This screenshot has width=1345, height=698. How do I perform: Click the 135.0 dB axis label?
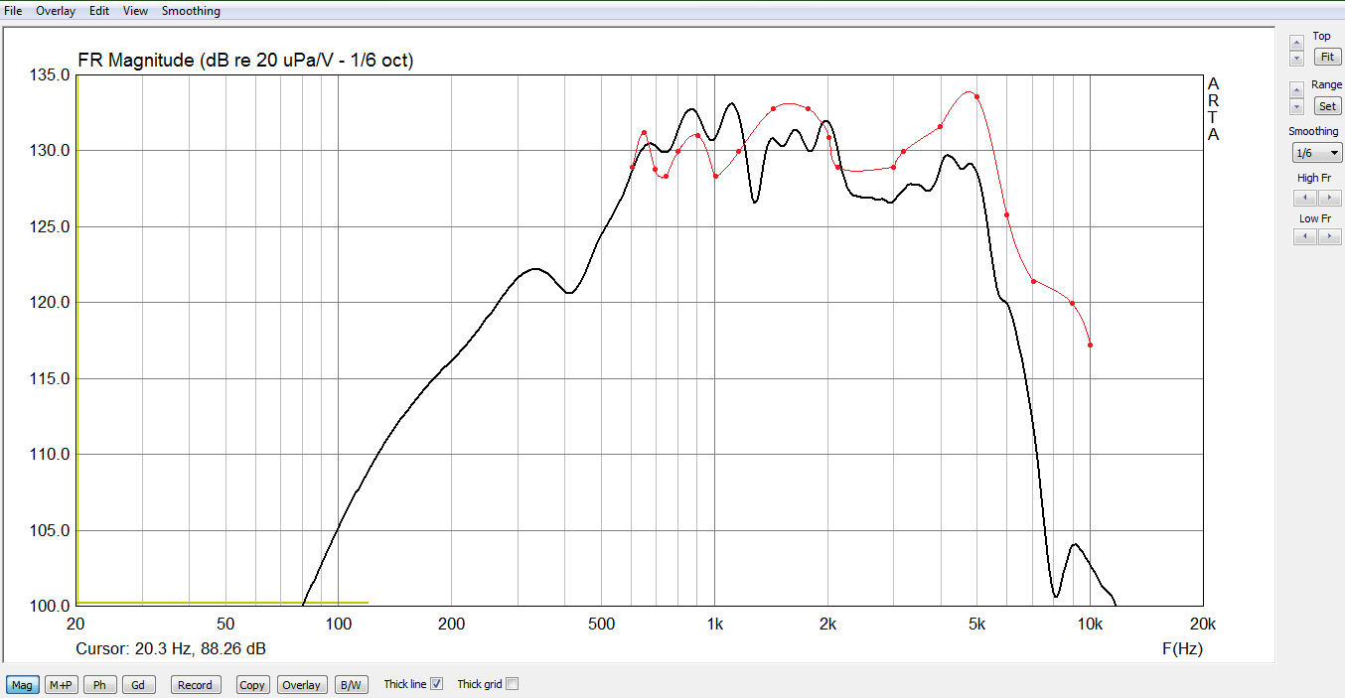49,75
